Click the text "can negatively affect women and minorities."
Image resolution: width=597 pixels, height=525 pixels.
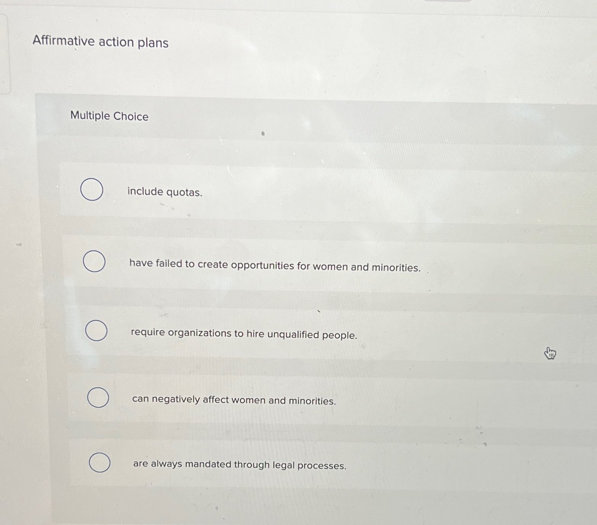point(234,401)
